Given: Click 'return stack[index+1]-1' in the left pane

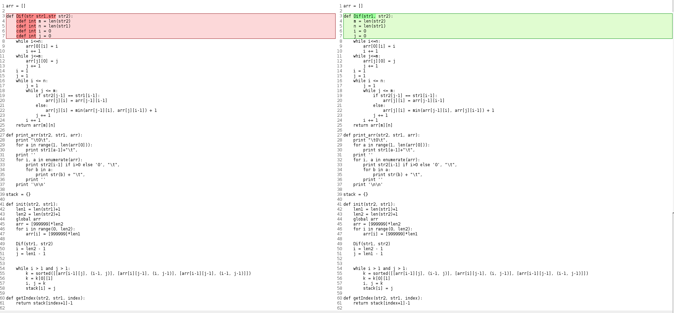Looking at the screenshot, I should (44, 303).
